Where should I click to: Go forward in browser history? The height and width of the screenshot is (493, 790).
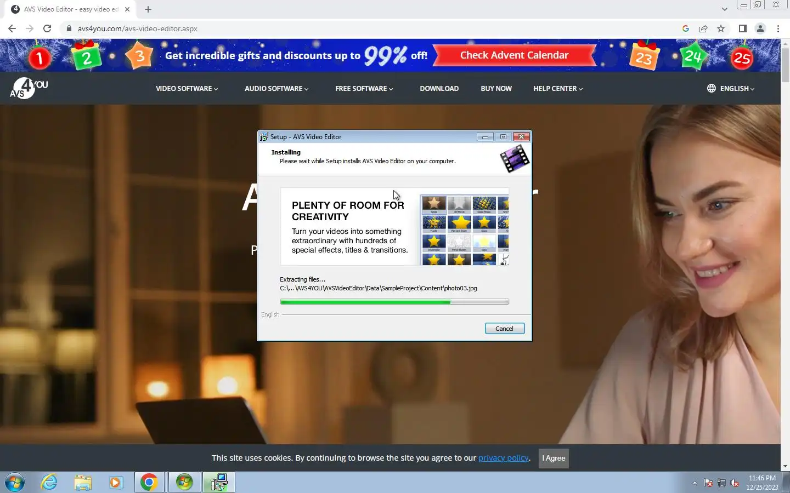(30, 28)
